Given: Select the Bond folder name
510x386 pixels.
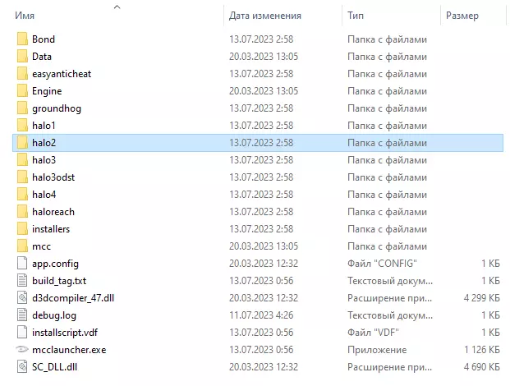Looking at the screenshot, I should point(44,39).
